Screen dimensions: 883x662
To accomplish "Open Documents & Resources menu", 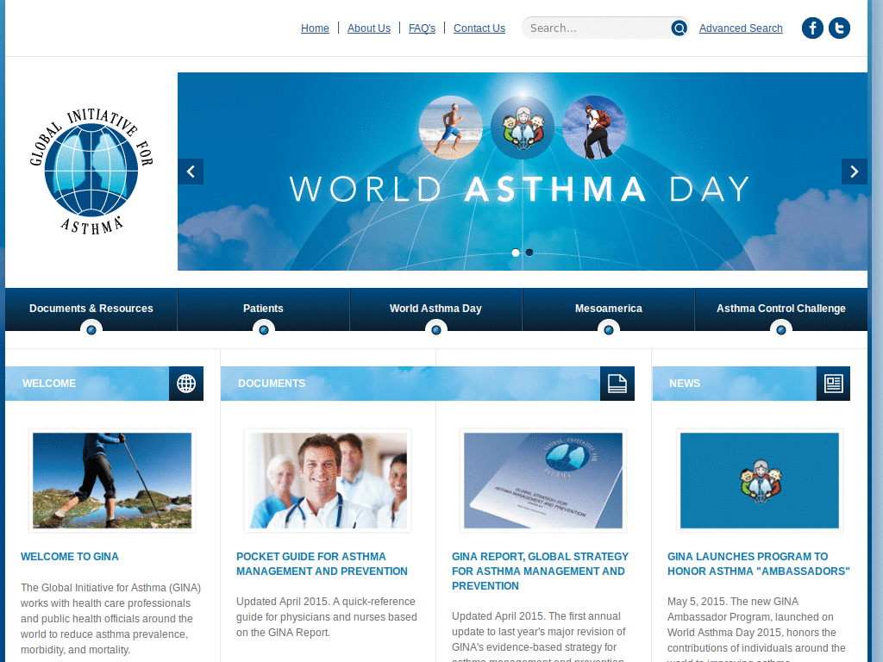I will (91, 309).
